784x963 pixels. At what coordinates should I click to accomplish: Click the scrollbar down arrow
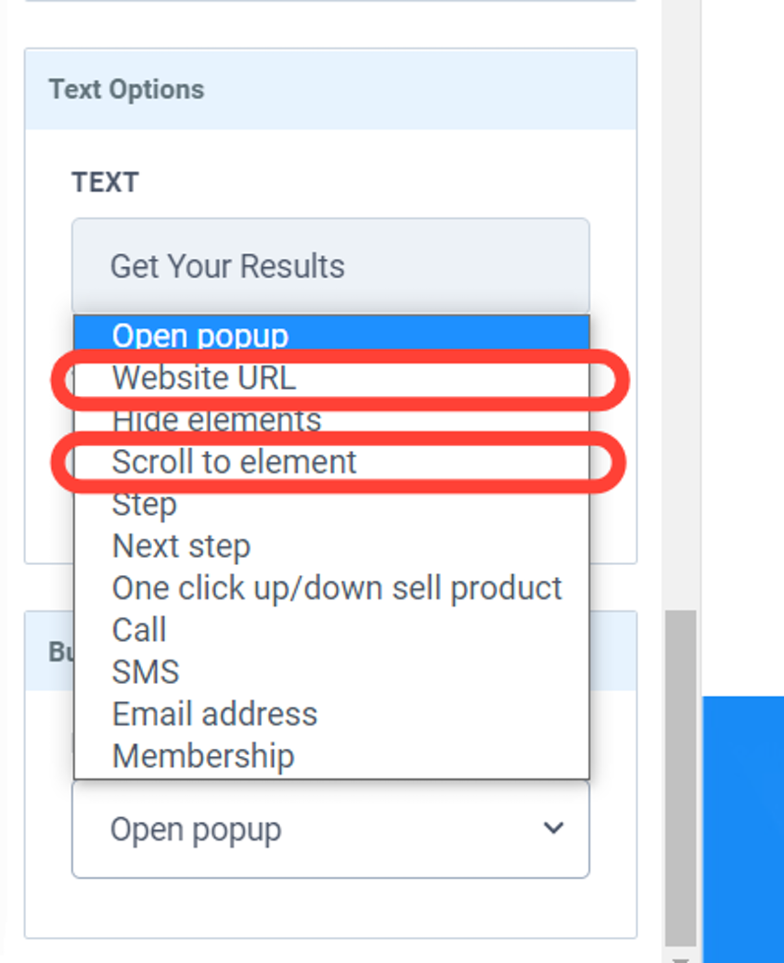pyautogui.click(x=680, y=959)
